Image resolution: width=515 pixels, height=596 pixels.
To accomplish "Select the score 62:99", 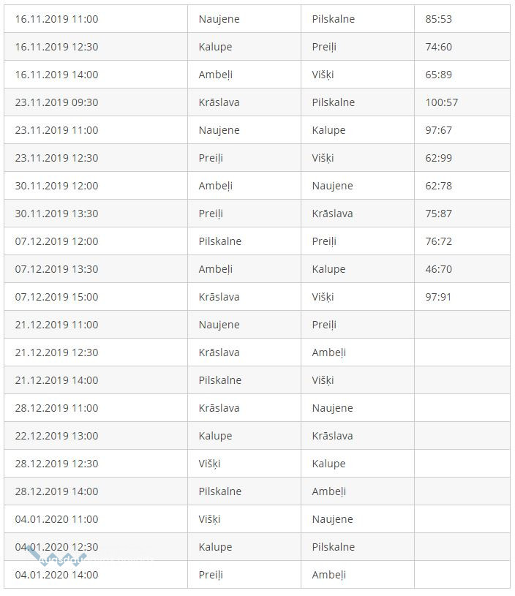I will (439, 158).
